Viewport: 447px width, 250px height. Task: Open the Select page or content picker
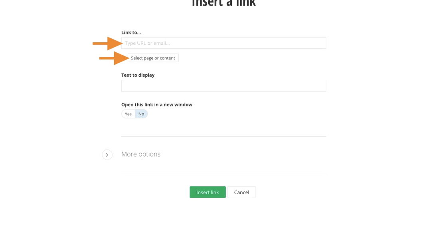point(153,58)
